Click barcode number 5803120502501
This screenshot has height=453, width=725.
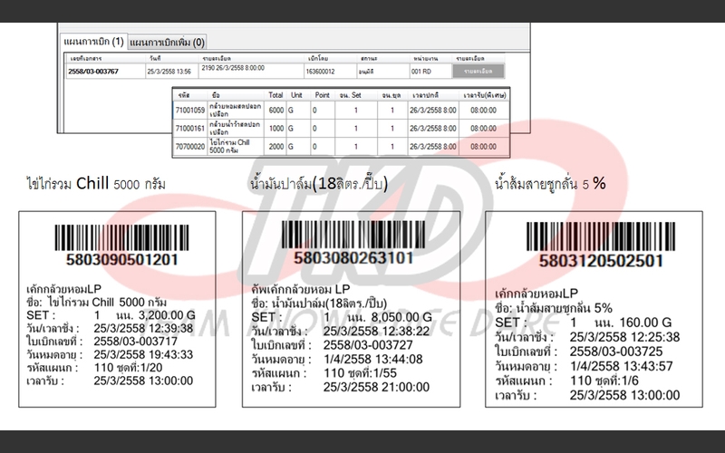coord(601,261)
